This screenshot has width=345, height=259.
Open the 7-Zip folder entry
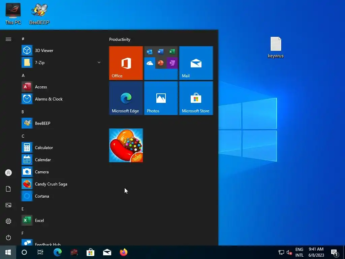point(61,62)
